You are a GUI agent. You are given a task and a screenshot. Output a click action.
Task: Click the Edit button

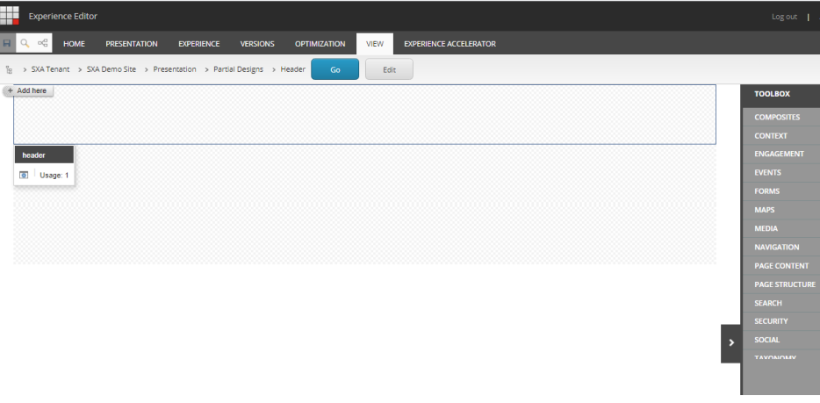(x=389, y=69)
